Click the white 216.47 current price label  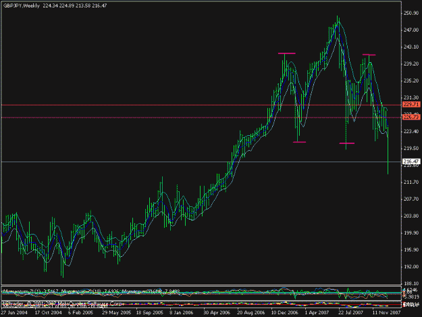pyautogui.click(x=411, y=162)
